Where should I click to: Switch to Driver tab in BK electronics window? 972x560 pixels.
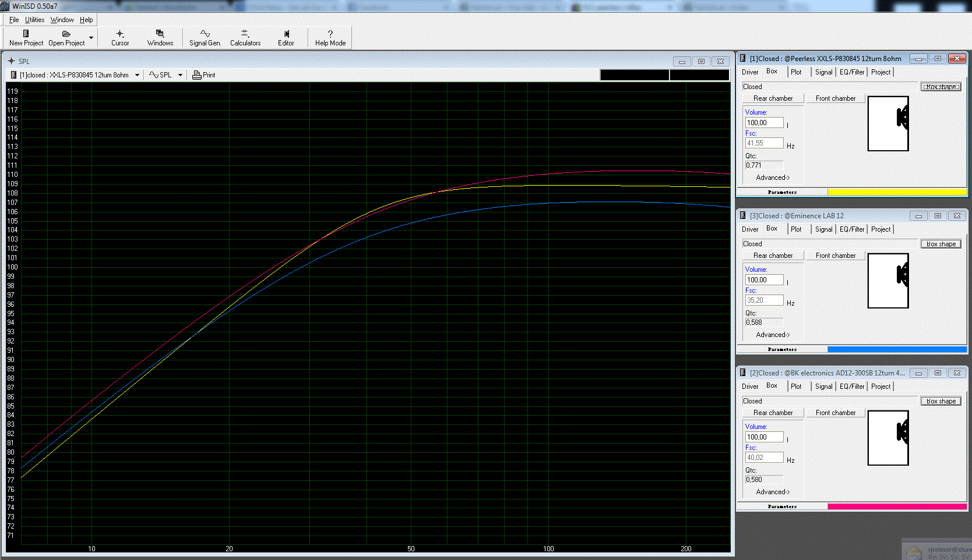pos(750,387)
